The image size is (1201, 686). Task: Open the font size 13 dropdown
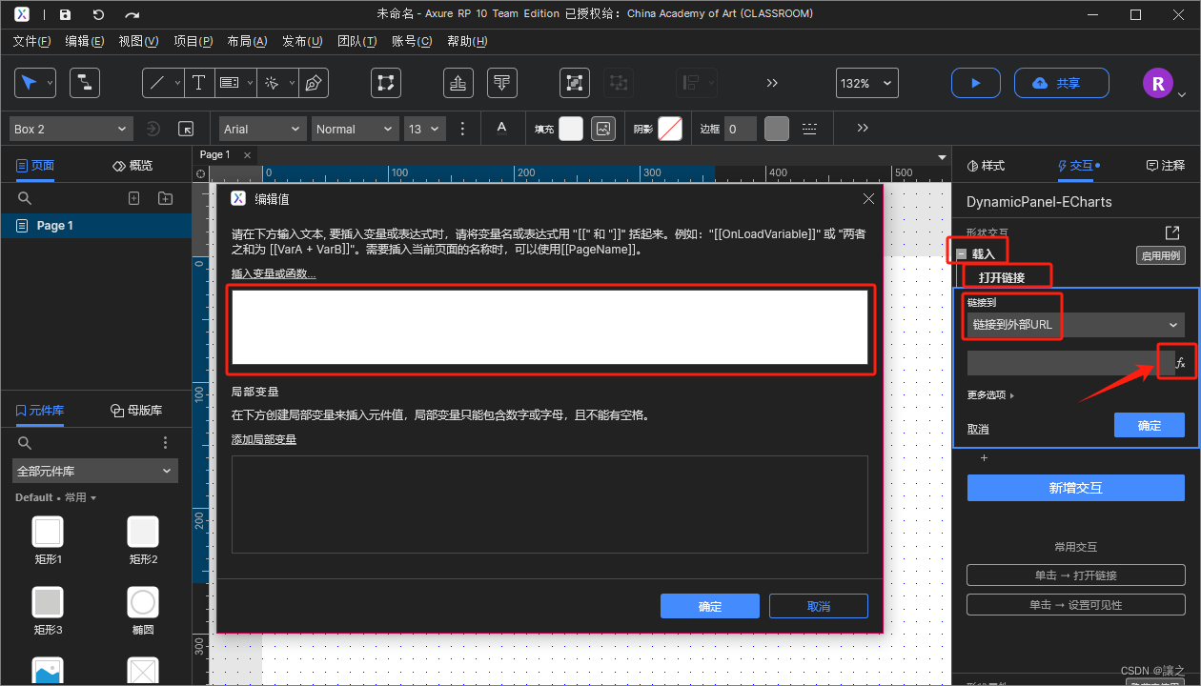coord(425,129)
